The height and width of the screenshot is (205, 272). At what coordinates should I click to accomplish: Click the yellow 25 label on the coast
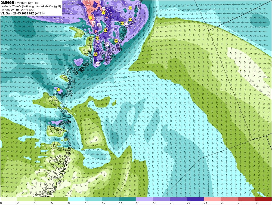[x=58, y=89]
